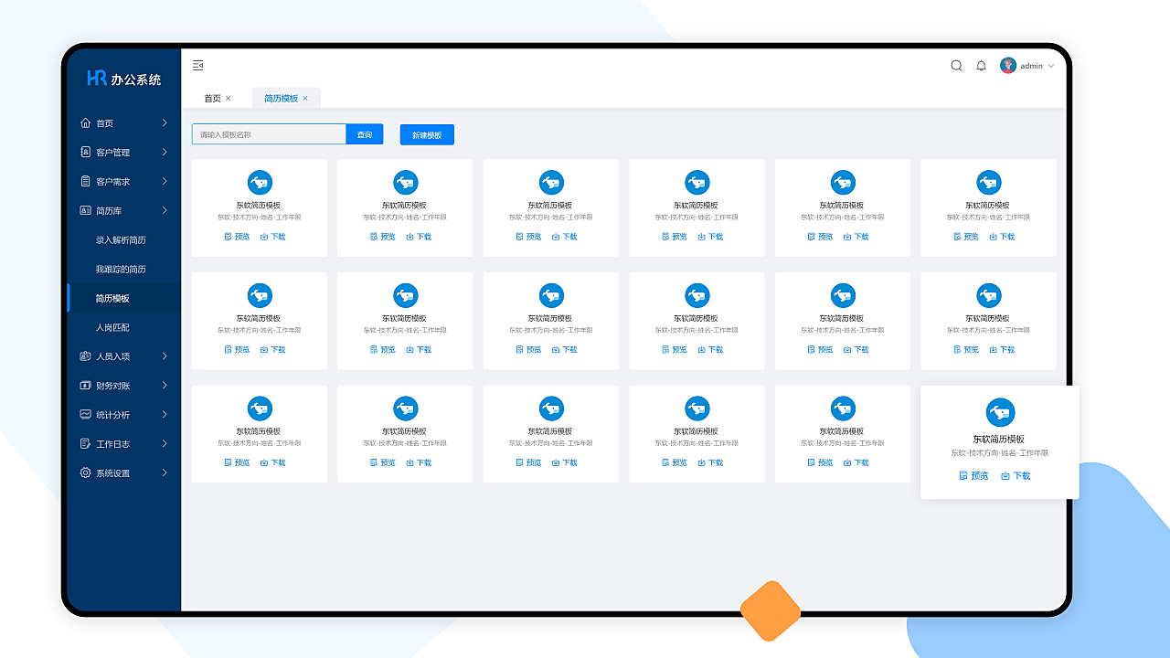1170x658 pixels.
Task: Open 录入解析简历 in the sidebar
Action: click(x=121, y=239)
